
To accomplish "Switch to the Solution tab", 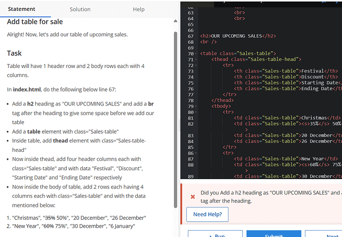I will click(80, 9).
